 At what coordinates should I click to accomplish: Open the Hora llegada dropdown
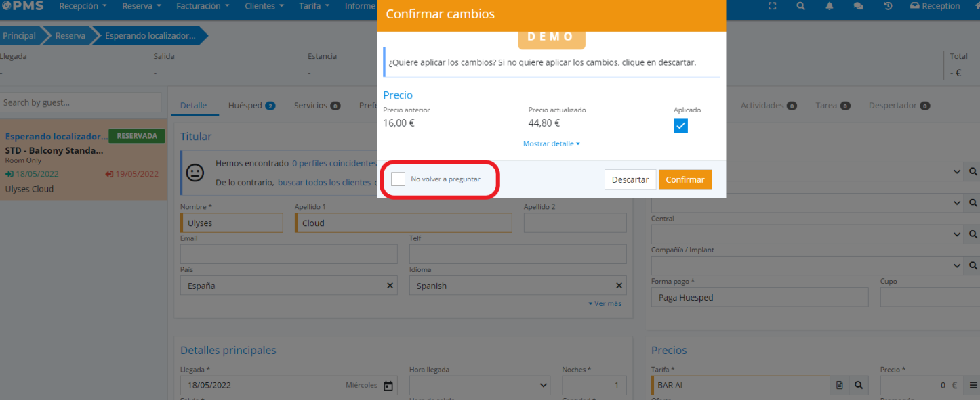coord(479,385)
